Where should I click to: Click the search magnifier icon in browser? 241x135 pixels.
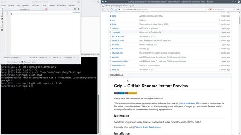(x=235, y=9)
